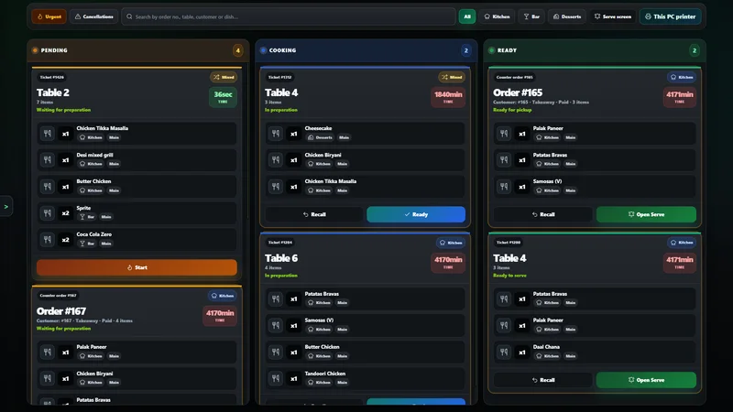Screen dimensions: 733x412
Task: Toggle the Cancellations filter
Action: click(x=93, y=16)
